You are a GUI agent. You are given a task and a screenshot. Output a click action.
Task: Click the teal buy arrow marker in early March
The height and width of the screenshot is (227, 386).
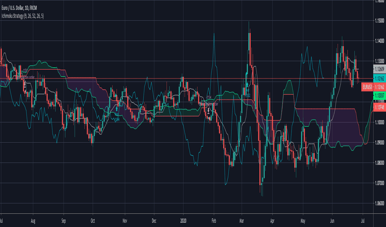click(x=247, y=85)
